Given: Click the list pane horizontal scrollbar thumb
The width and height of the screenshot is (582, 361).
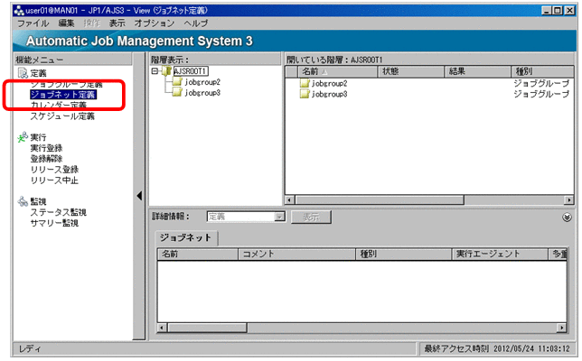Looking at the screenshot, I should pyautogui.click(x=380, y=200).
